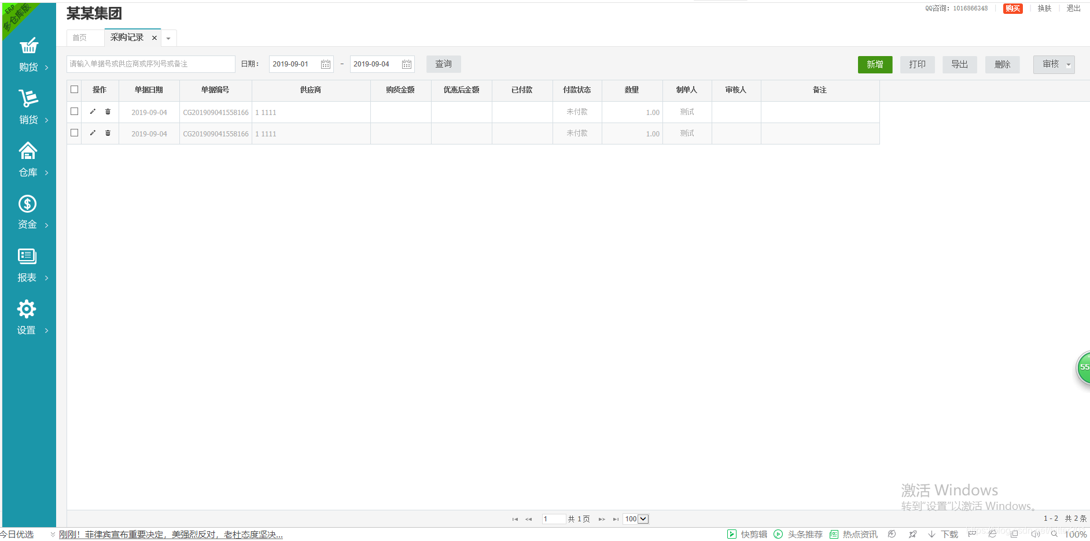Open the 资金 funds dollar icon
The height and width of the screenshot is (541, 1090).
[x=27, y=203]
